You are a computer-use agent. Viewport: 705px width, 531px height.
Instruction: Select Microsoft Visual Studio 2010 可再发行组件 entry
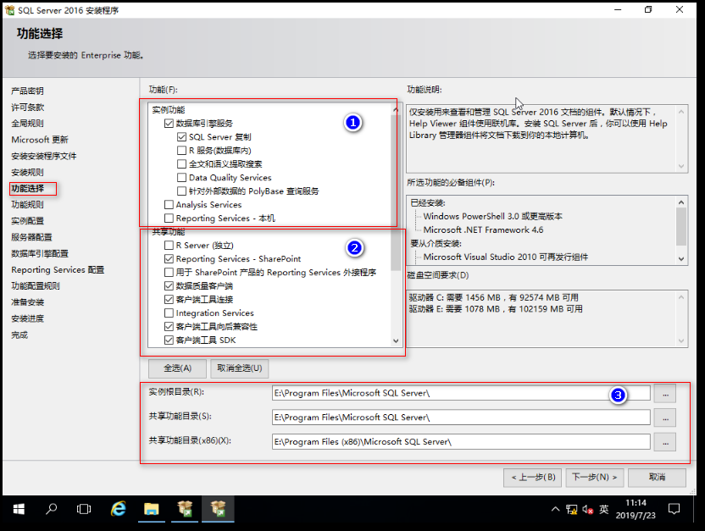pyautogui.click(x=506, y=257)
